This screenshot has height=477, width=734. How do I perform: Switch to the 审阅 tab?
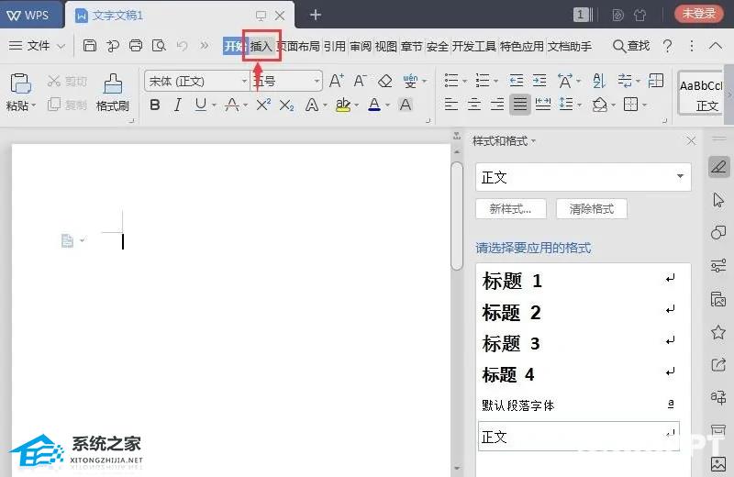(361, 46)
